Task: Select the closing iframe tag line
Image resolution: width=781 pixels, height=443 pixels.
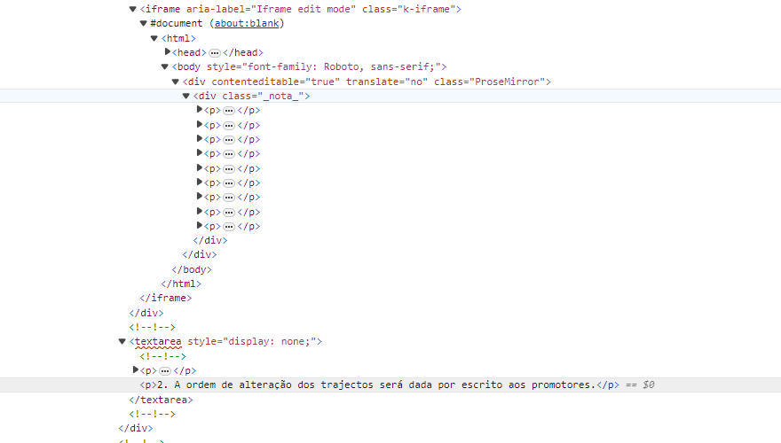Action: pos(165,299)
